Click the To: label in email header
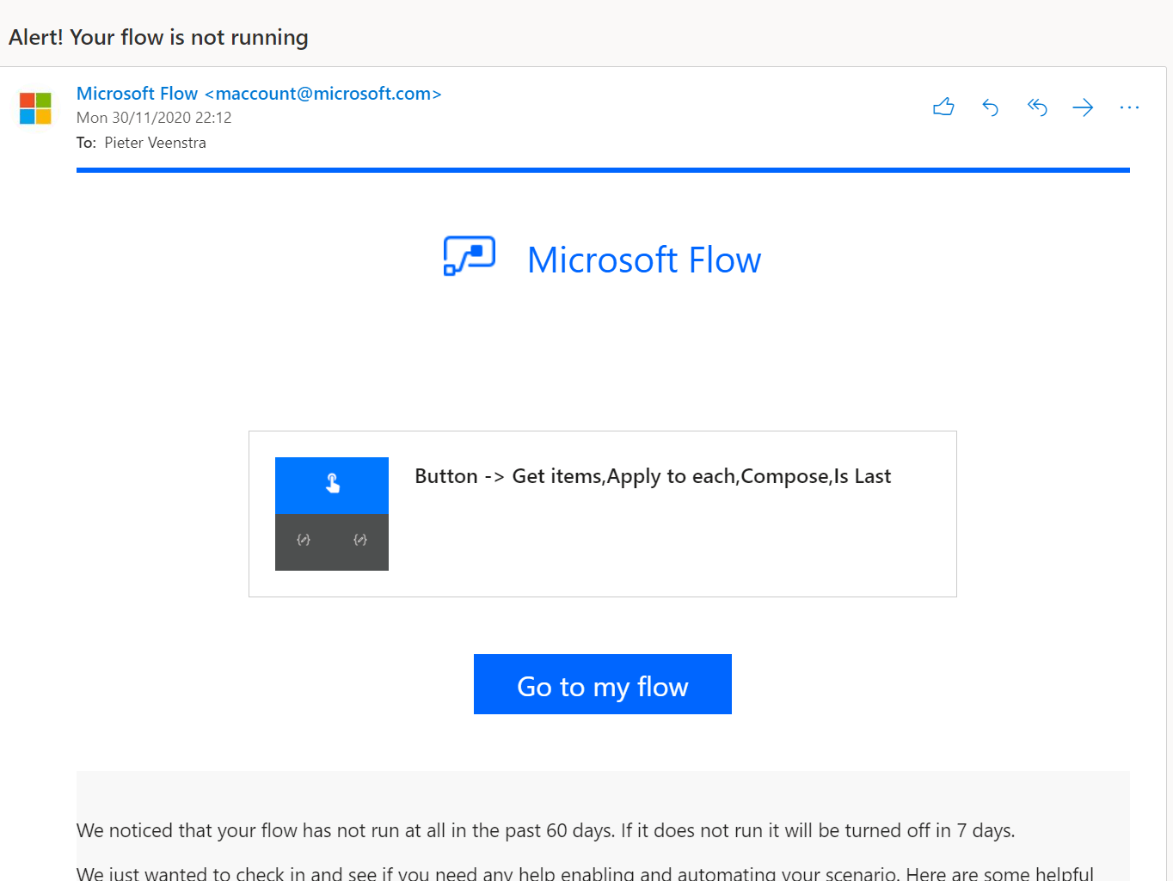The height and width of the screenshot is (881, 1173). pyautogui.click(x=85, y=142)
